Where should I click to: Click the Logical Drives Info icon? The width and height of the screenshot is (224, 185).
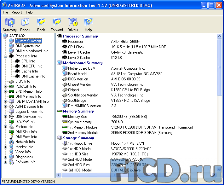pyautogui.click(x=11, y=112)
